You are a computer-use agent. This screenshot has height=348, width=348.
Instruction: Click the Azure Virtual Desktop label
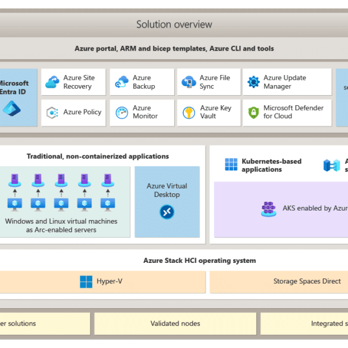(167, 190)
